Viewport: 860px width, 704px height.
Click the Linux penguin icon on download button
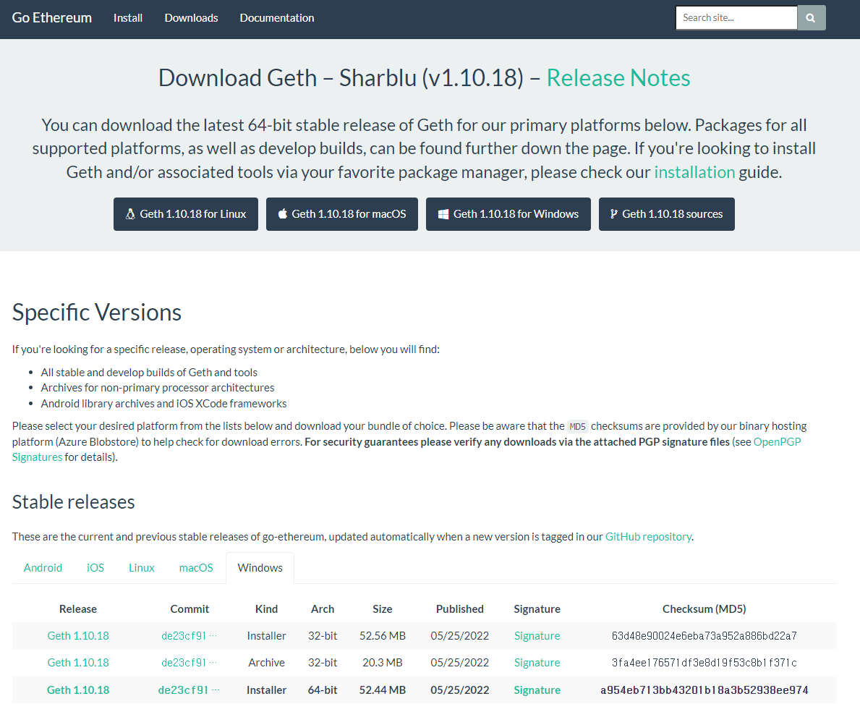point(130,214)
